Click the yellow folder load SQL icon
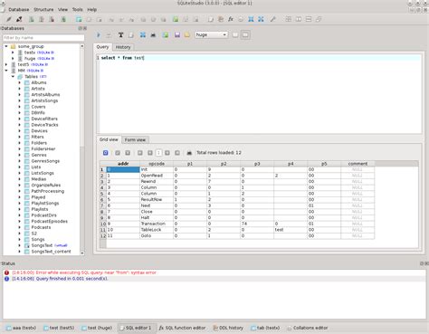 click(187, 35)
